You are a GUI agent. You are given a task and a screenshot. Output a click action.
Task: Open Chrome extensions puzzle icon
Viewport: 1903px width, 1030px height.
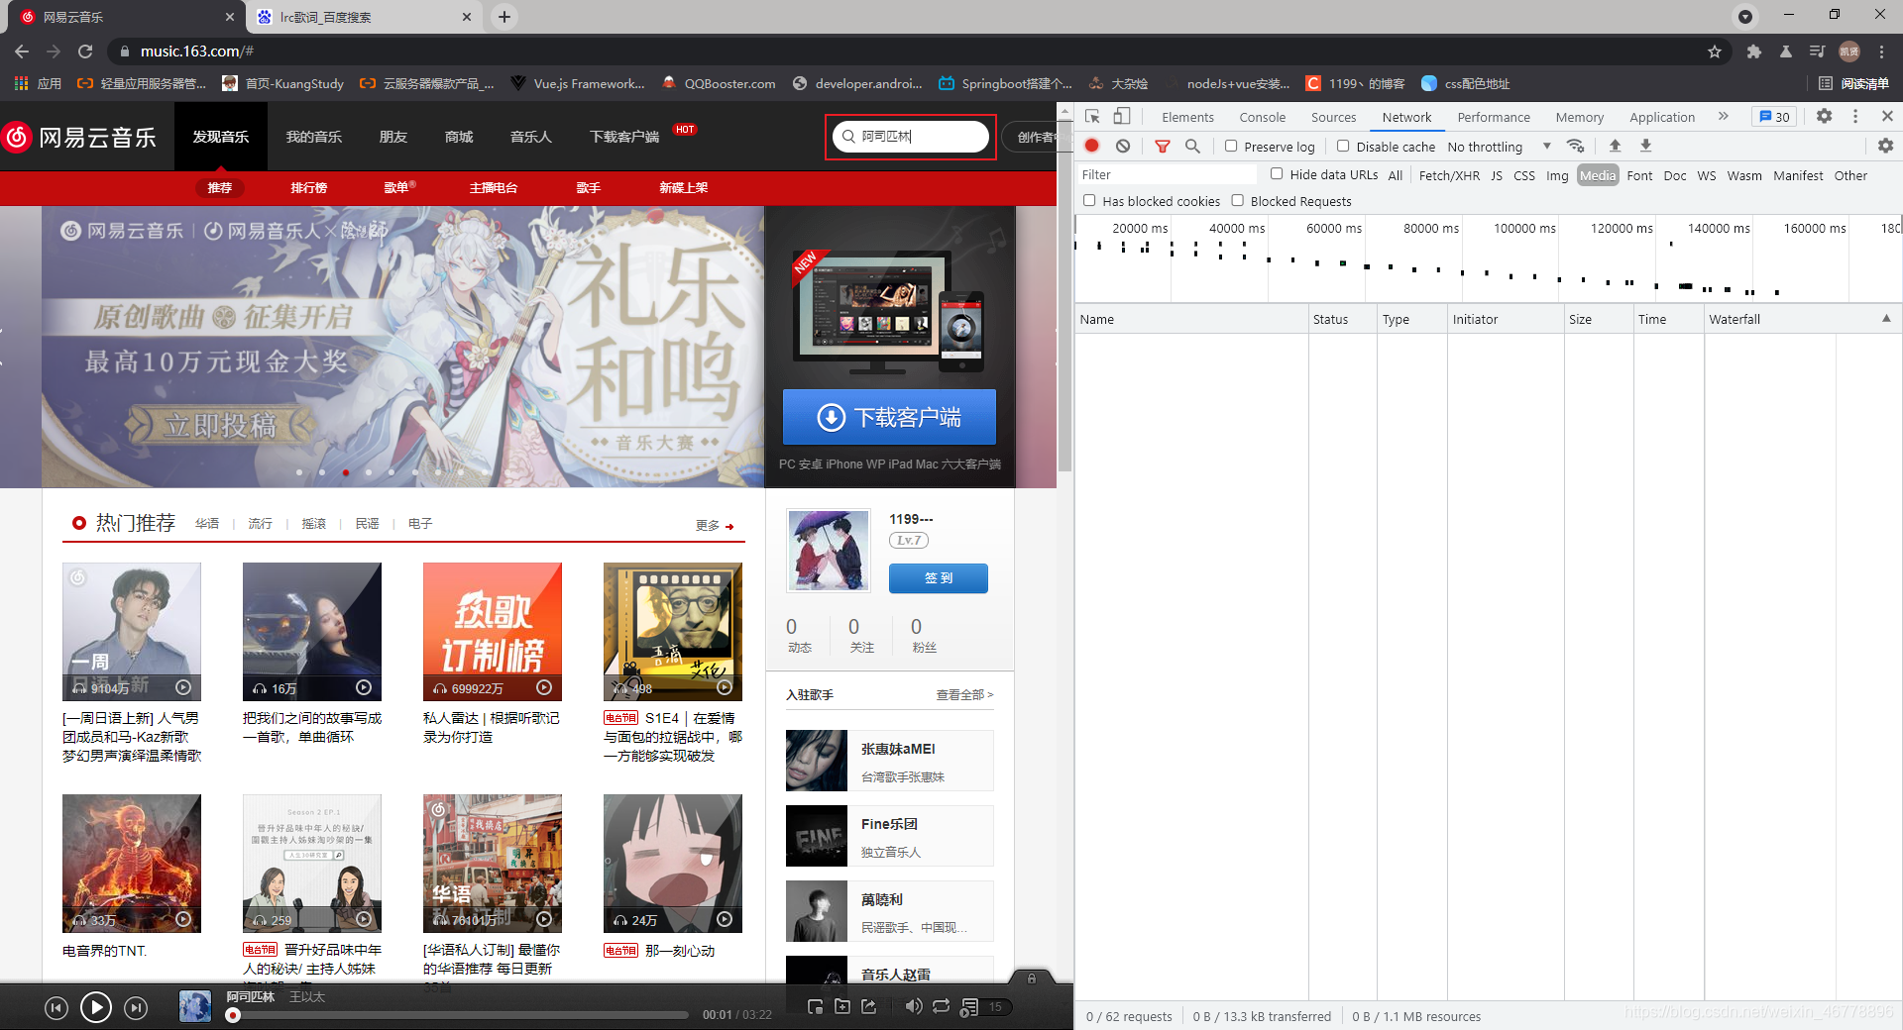pos(1753,51)
